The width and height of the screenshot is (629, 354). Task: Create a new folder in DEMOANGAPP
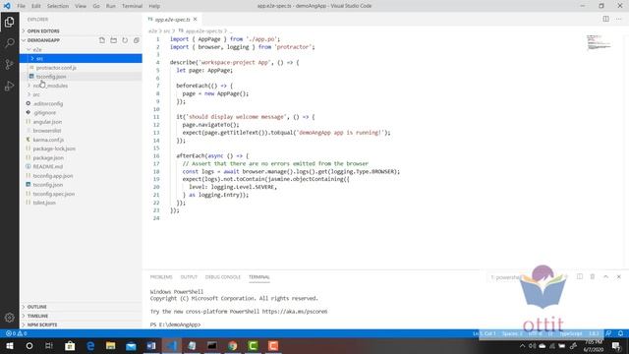coord(114,40)
